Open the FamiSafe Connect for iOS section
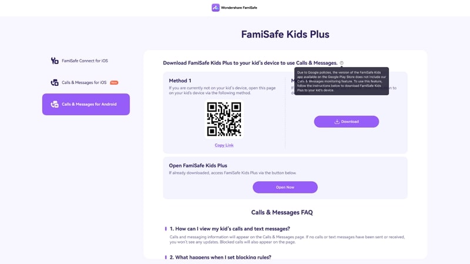Image resolution: width=470 pixels, height=264 pixels. point(85,61)
